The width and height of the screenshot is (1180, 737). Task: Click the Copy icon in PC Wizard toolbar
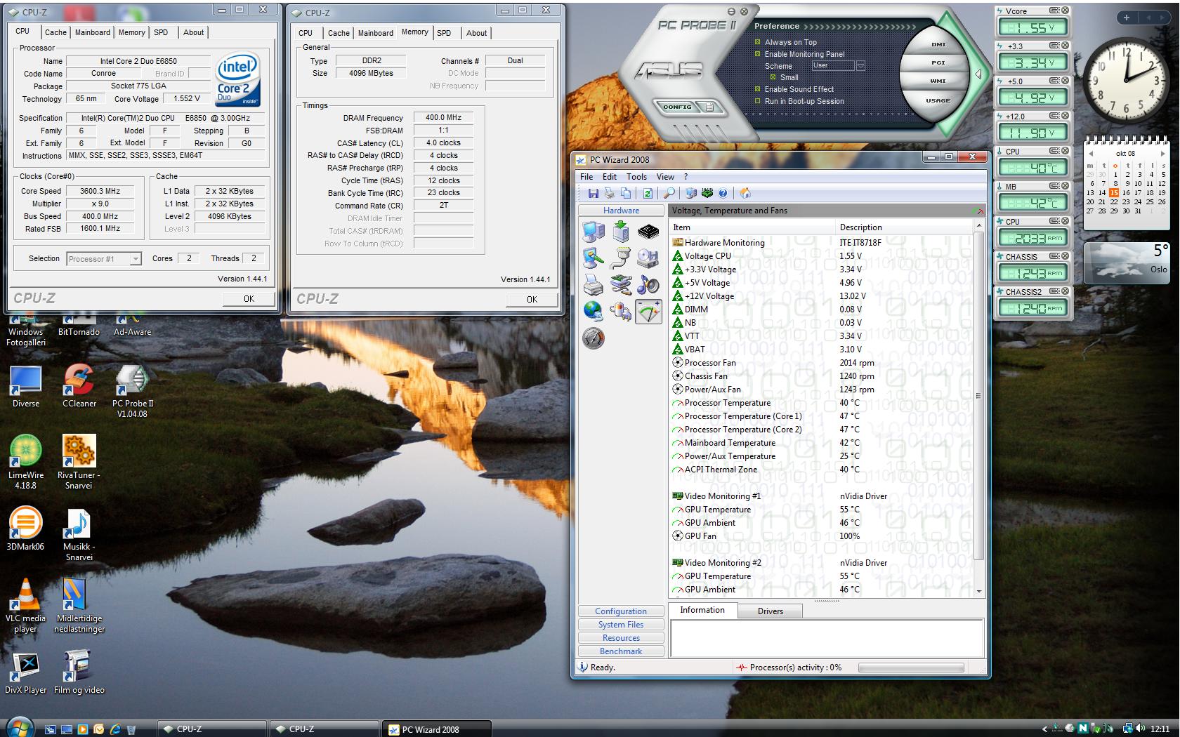click(x=626, y=193)
